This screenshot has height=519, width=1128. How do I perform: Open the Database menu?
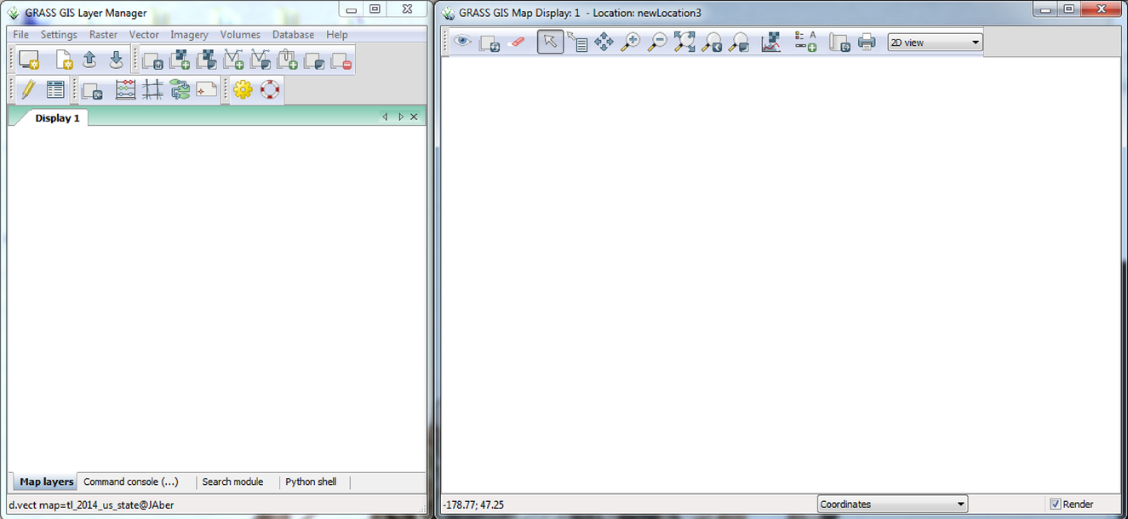pyautogui.click(x=293, y=35)
